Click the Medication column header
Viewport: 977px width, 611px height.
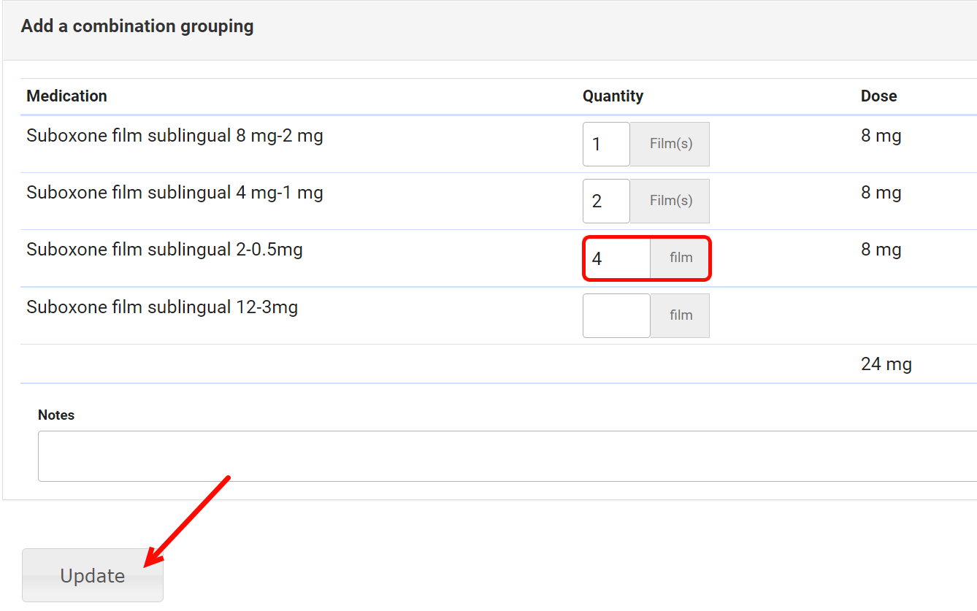coord(66,96)
